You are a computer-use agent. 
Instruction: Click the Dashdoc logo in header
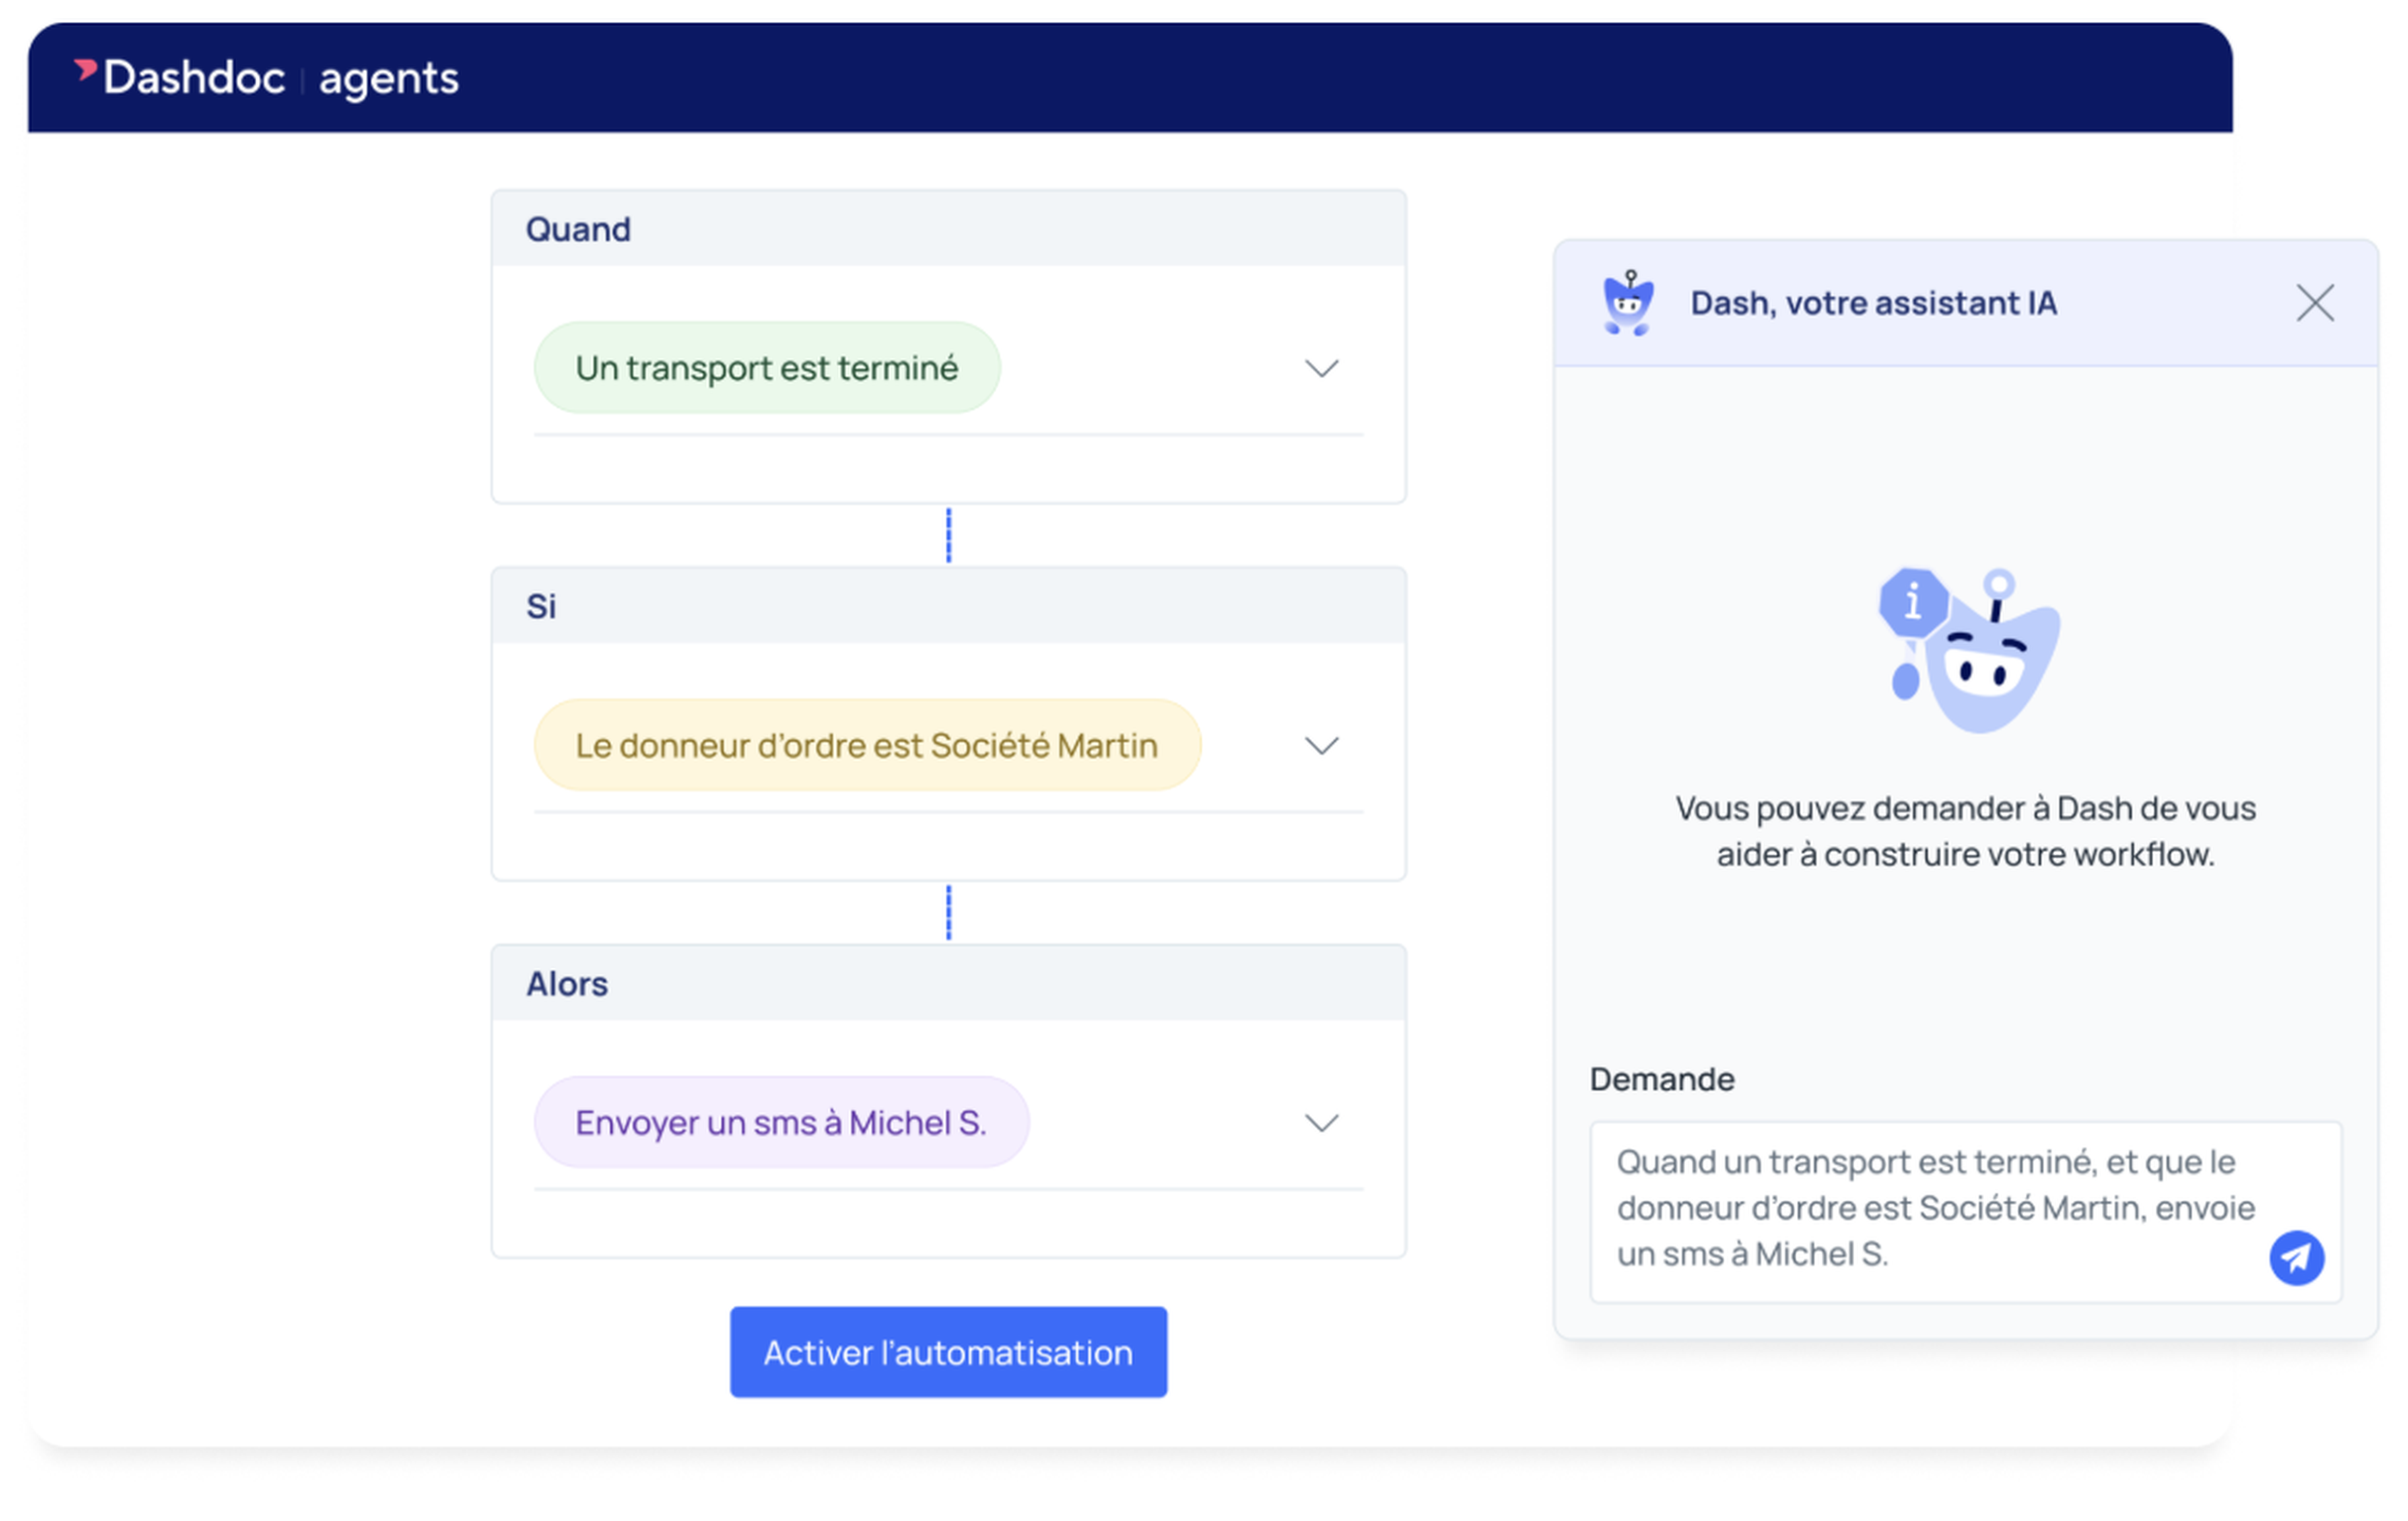pyautogui.click(x=180, y=77)
